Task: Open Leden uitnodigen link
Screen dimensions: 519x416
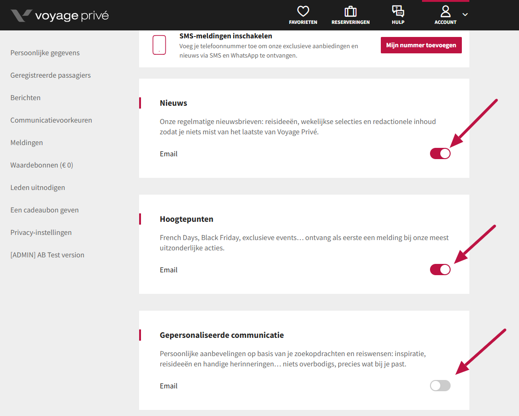Action: click(x=37, y=188)
